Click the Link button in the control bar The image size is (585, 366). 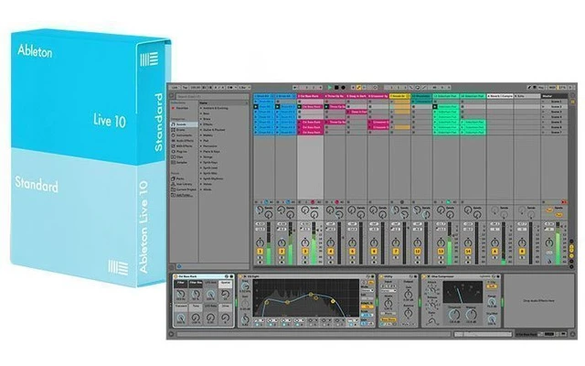pyautogui.click(x=175, y=88)
